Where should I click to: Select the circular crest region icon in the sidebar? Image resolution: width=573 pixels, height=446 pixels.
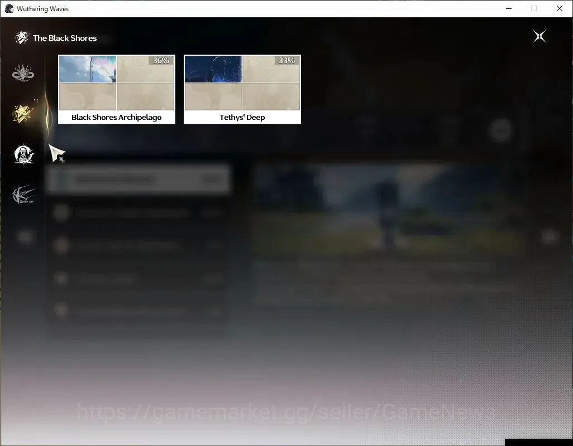click(x=23, y=154)
